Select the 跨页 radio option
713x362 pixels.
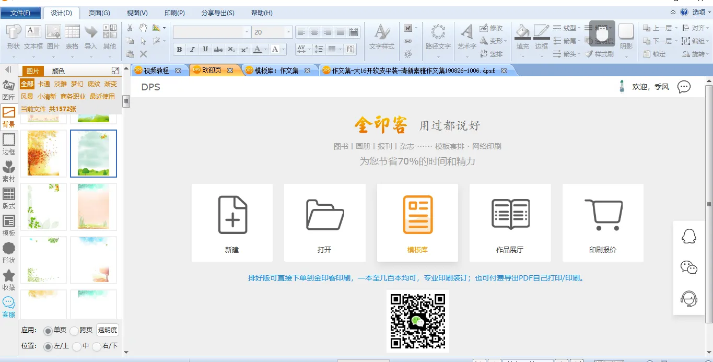click(74, 331)
